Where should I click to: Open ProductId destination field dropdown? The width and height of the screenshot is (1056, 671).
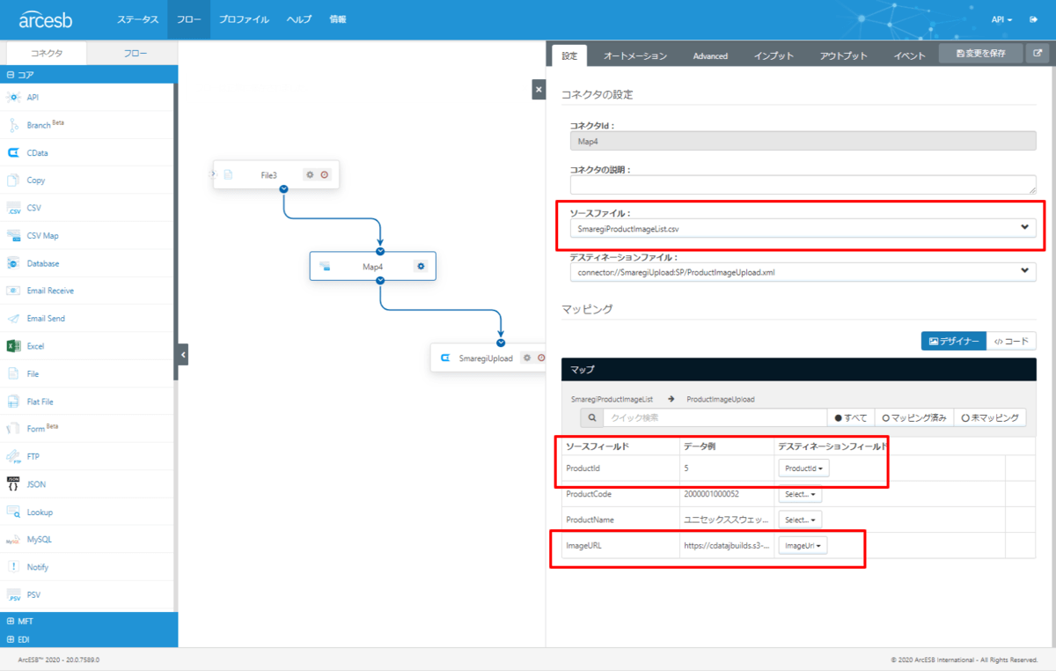point(803,468)
